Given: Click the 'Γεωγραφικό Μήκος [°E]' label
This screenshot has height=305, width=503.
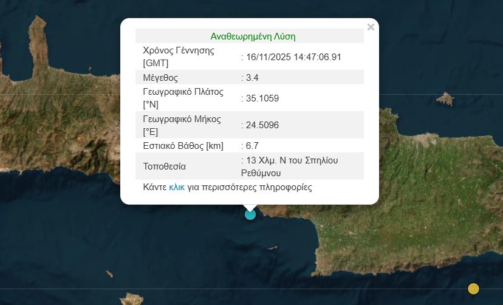Looking at the screenshot, I should (182, 125).
